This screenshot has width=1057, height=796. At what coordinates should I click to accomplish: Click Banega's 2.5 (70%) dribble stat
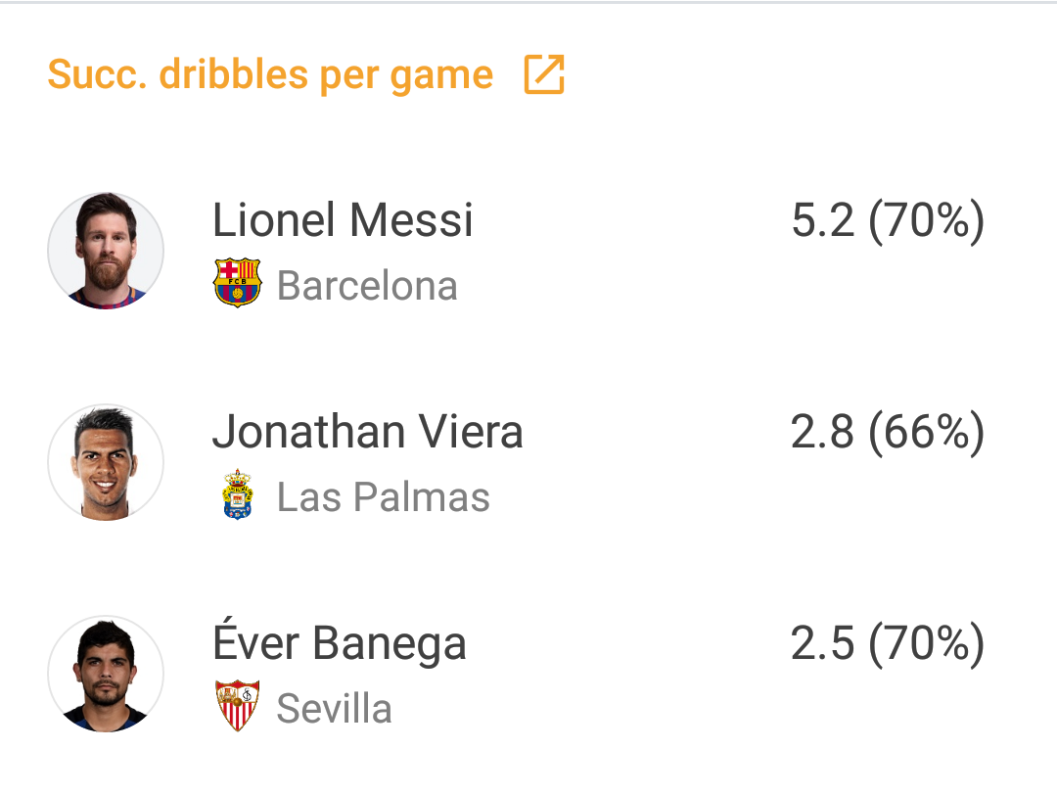(x=888, y=643)
